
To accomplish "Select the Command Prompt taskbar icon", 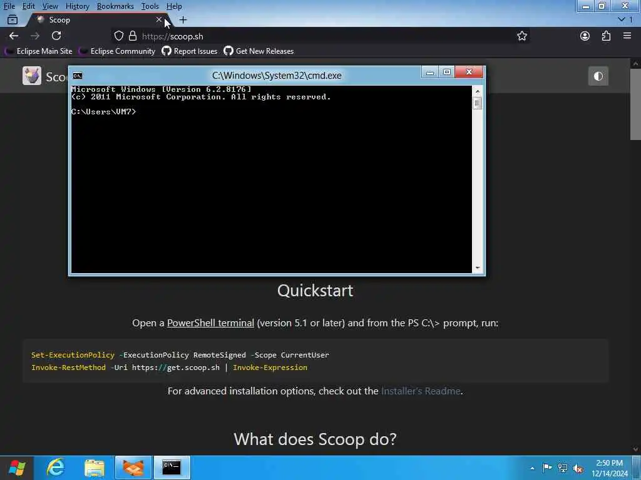I will pyautogui.click(x=172, y=467).
